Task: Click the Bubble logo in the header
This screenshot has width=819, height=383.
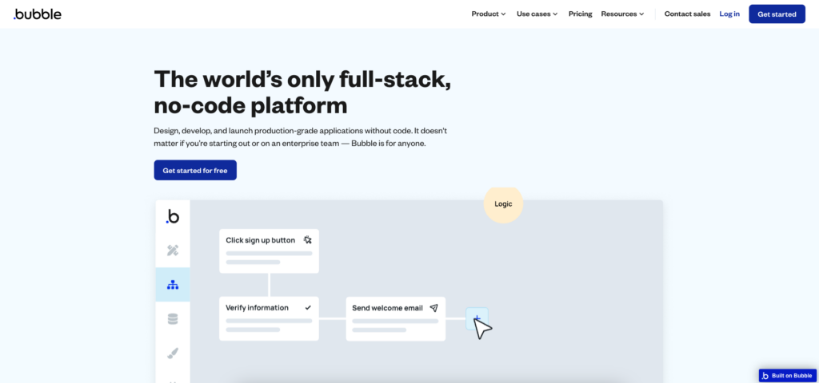Action: coord(38,14)
